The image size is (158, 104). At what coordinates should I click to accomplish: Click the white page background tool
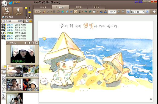(94, 12)
